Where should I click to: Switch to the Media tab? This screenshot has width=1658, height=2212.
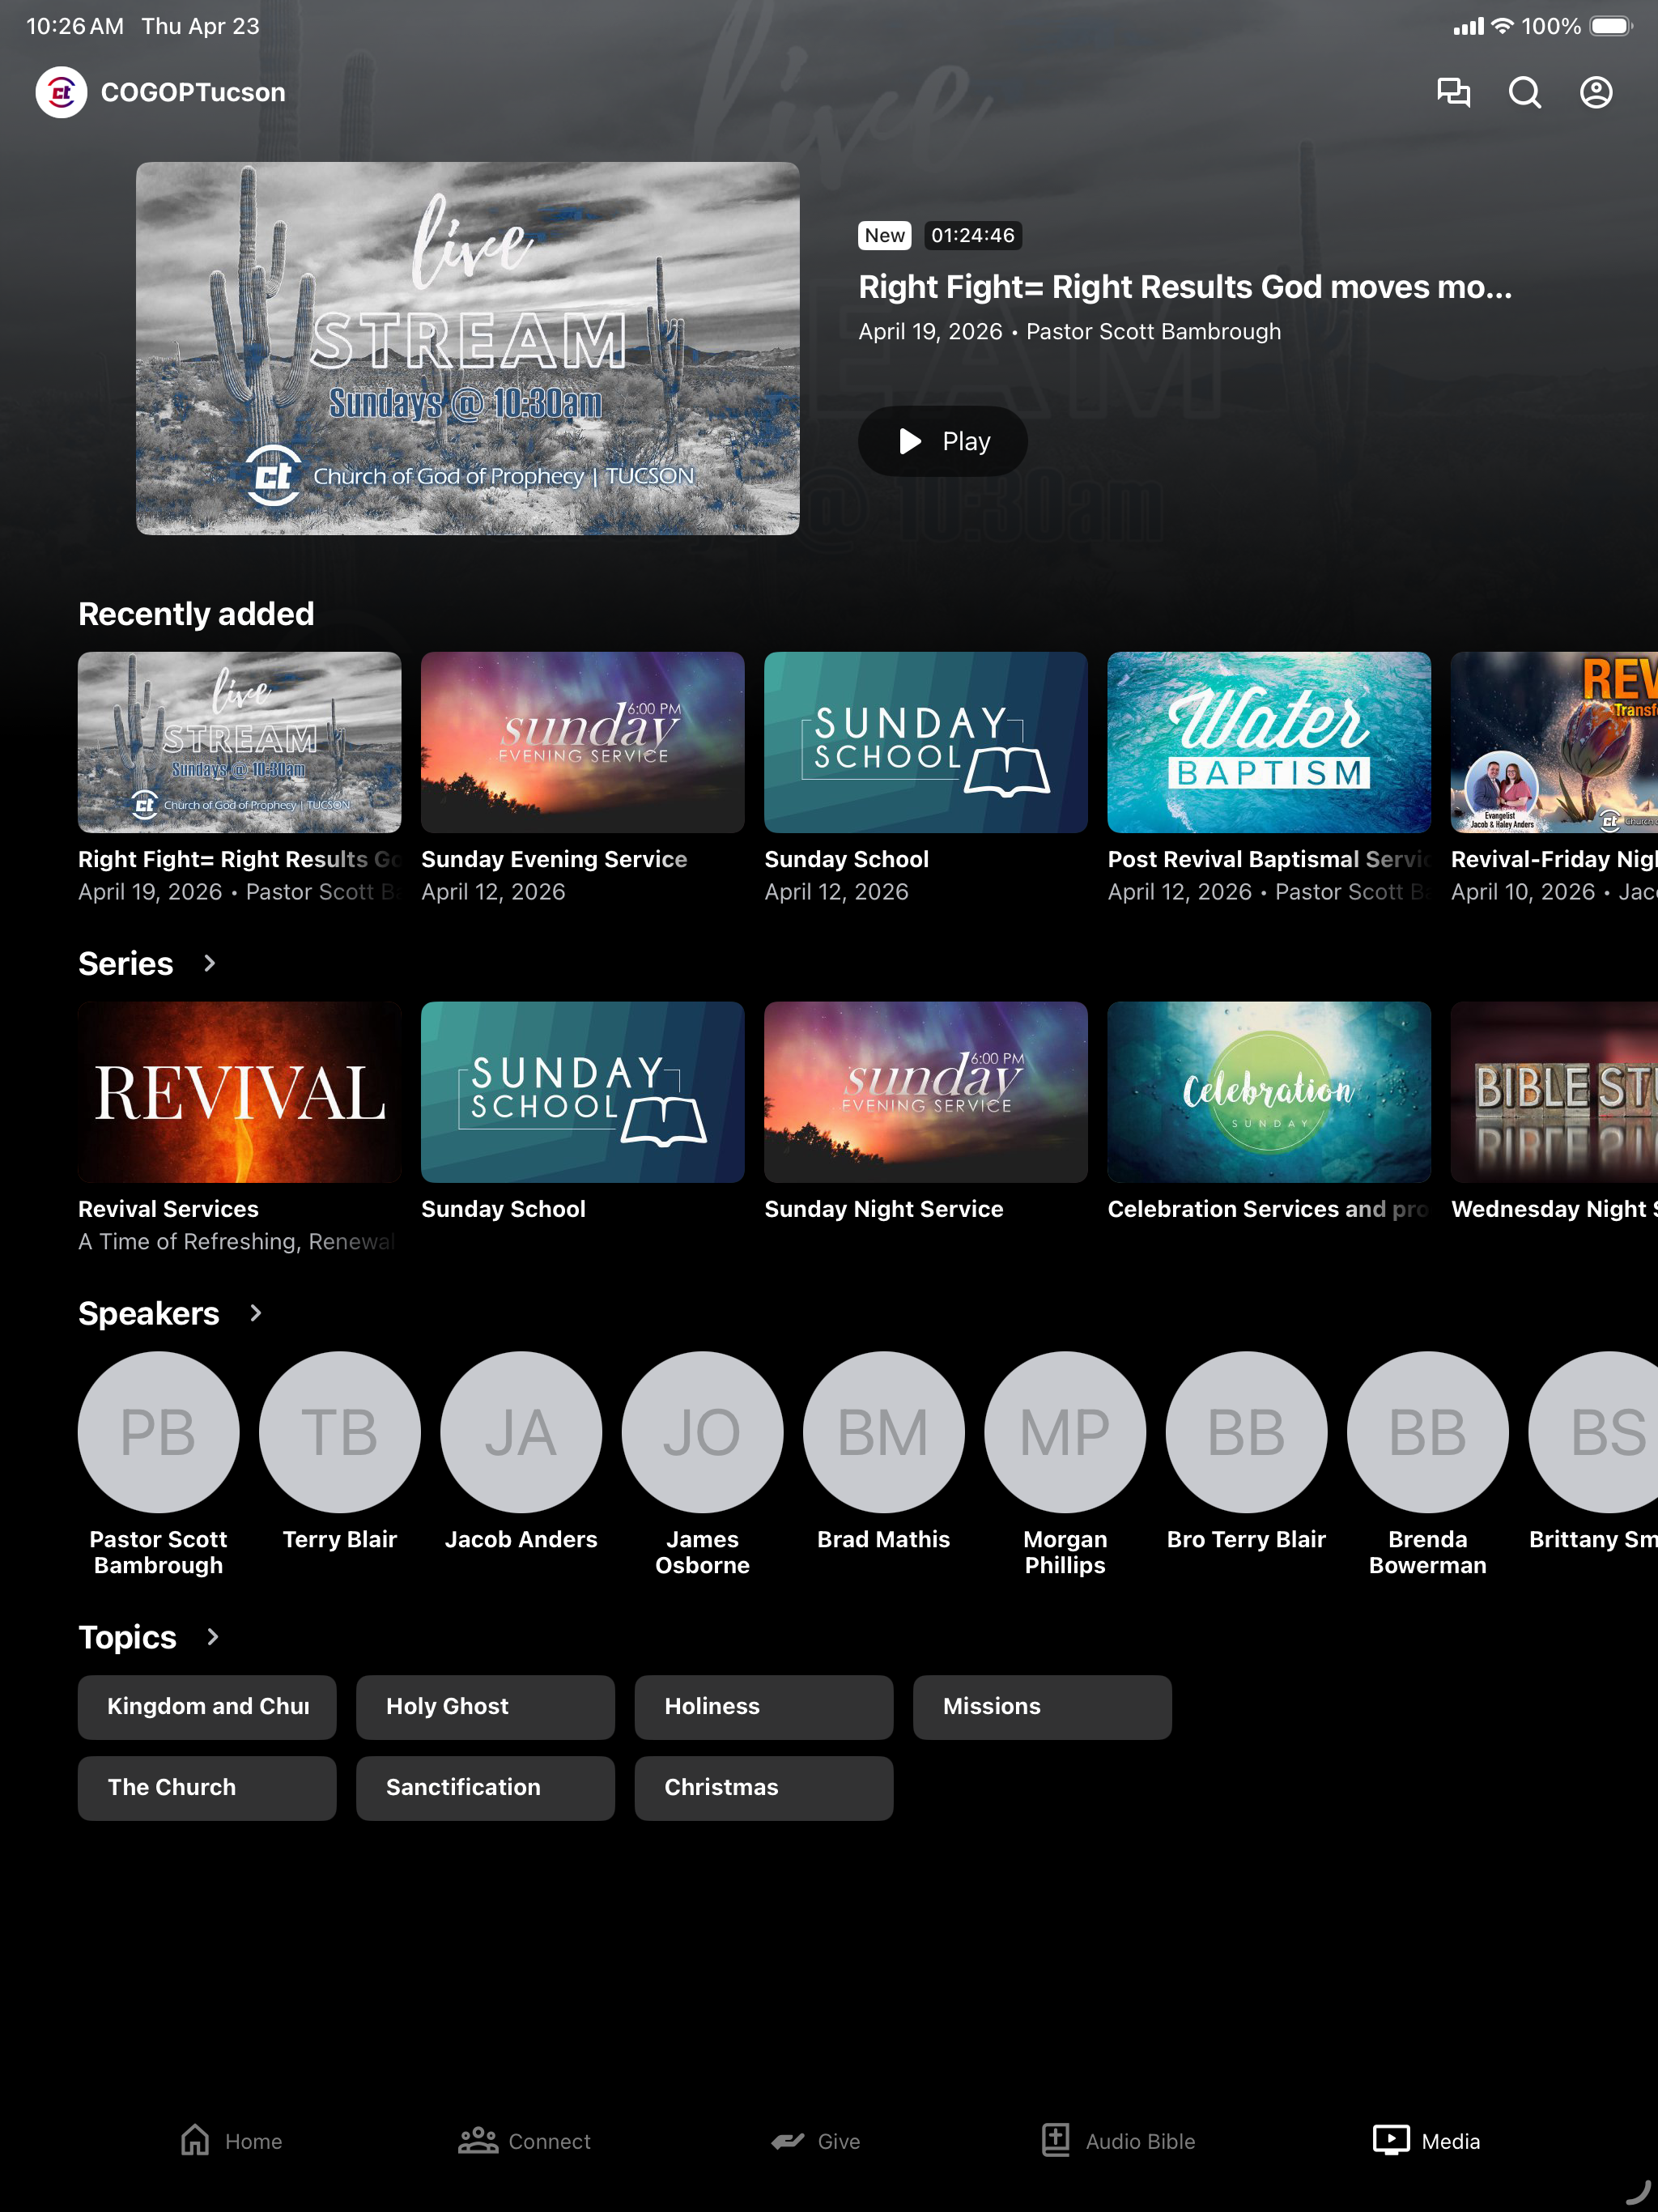[1427, 2140]
